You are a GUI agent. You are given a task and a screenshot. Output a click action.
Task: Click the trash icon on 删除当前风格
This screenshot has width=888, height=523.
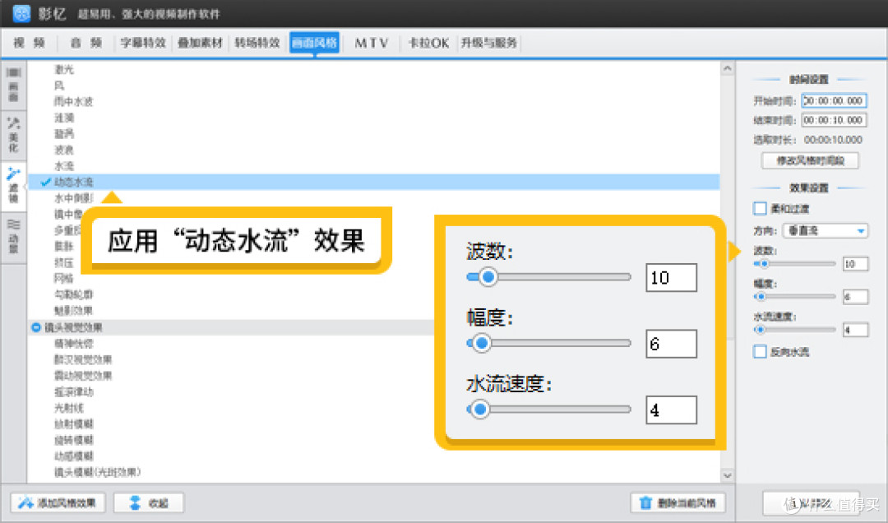[x=645, y=502]
